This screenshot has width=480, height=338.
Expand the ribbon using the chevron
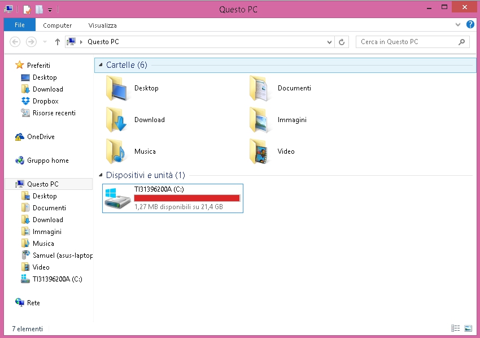point(458,25)
